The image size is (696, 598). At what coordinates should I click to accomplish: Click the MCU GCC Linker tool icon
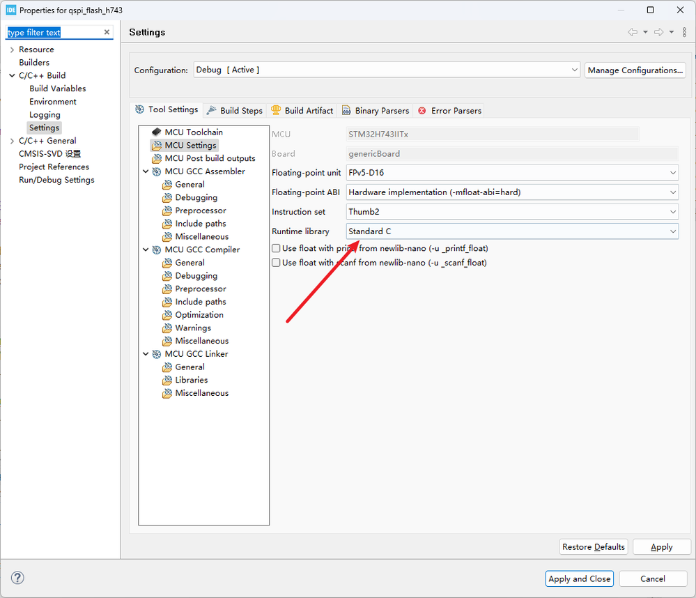[157, 354]
